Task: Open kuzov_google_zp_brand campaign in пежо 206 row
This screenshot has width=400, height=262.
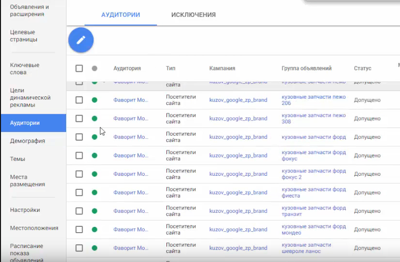Action: click(238, 100)
